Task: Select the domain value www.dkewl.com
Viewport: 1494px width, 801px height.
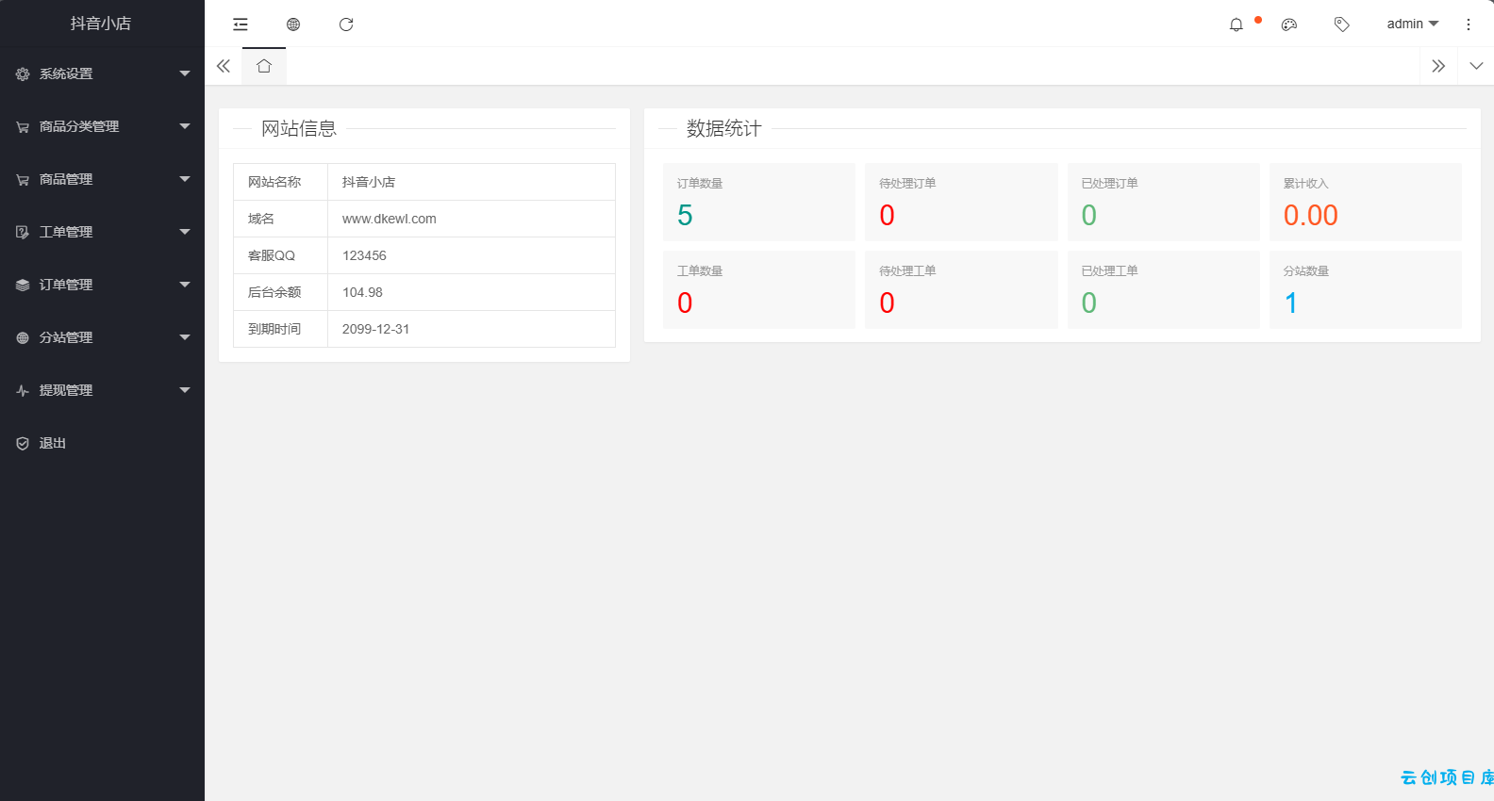Action: (390, 219)
